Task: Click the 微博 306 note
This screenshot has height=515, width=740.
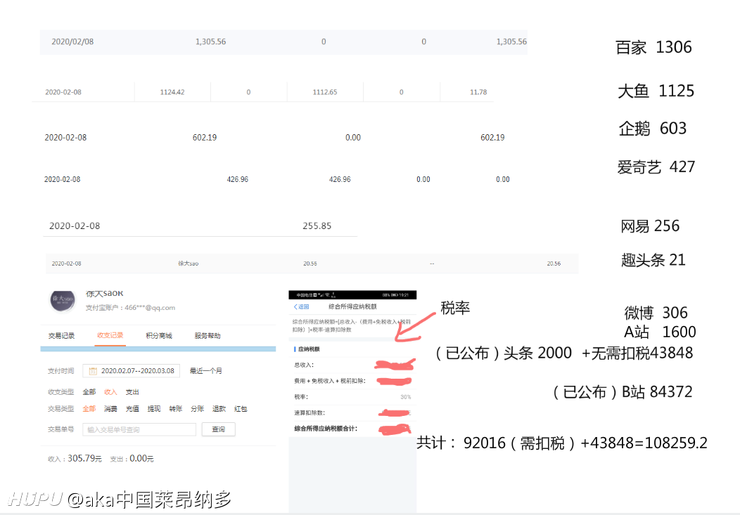Action: click(x=656, y=313)
